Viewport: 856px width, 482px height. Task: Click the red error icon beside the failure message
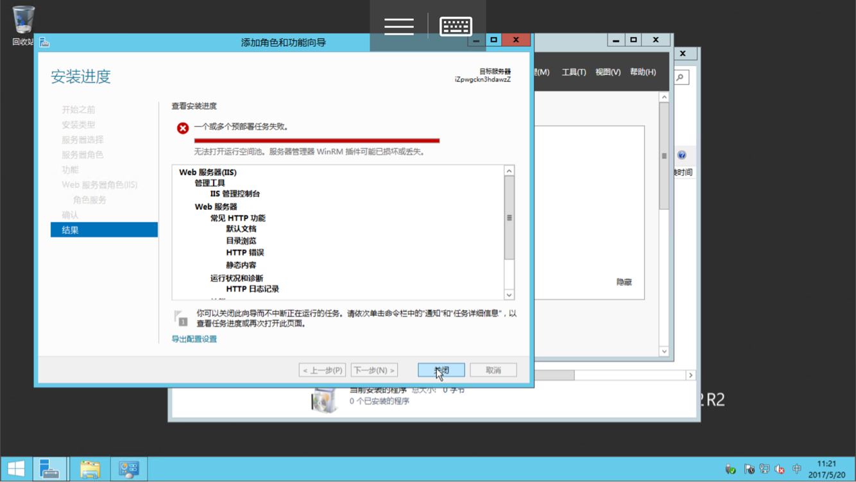coord(183,128)
